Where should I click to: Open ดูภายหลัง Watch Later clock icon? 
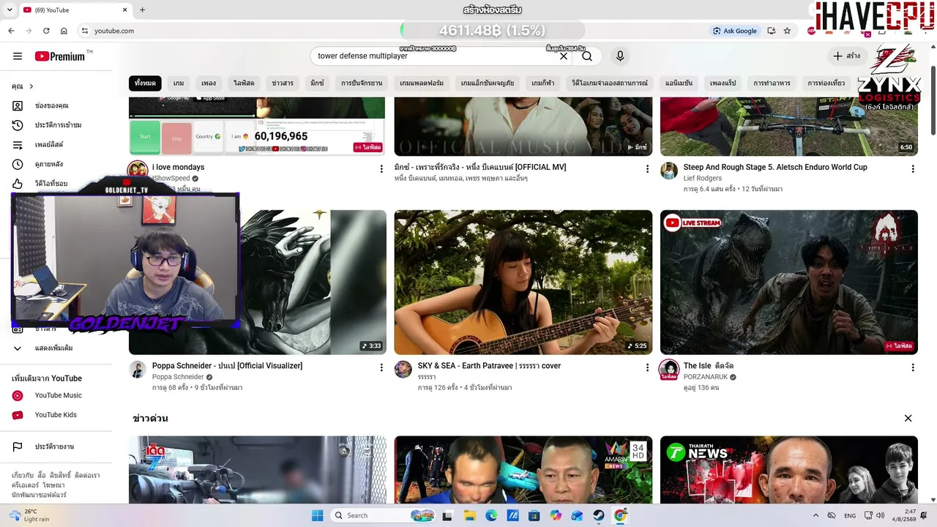pos(18,164)
